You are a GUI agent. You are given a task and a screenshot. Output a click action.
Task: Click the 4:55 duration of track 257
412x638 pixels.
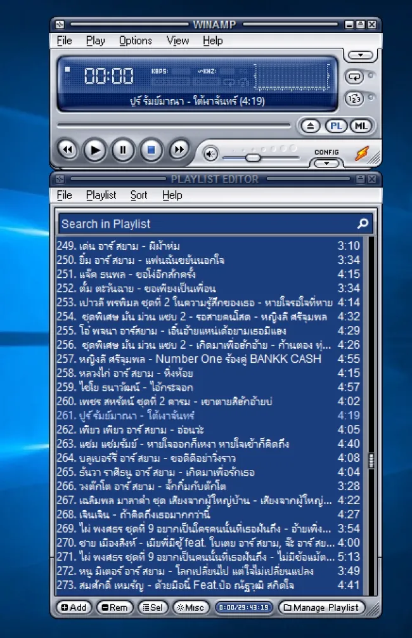click(349, 359)
